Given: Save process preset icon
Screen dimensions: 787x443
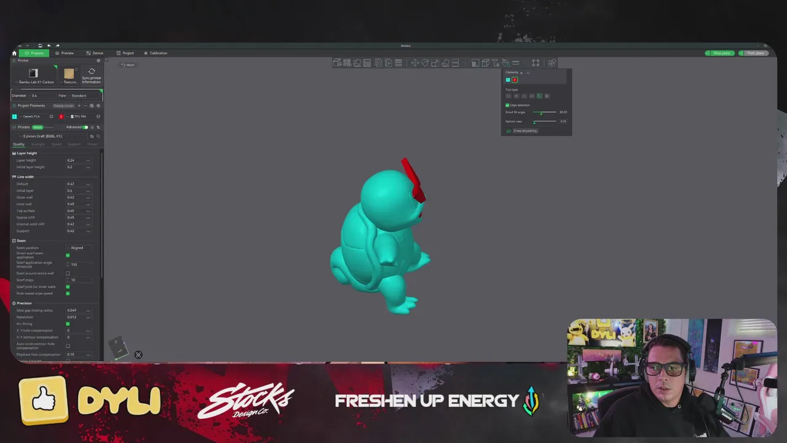Looking at the screenshot, I should click(x=92, y=136).
